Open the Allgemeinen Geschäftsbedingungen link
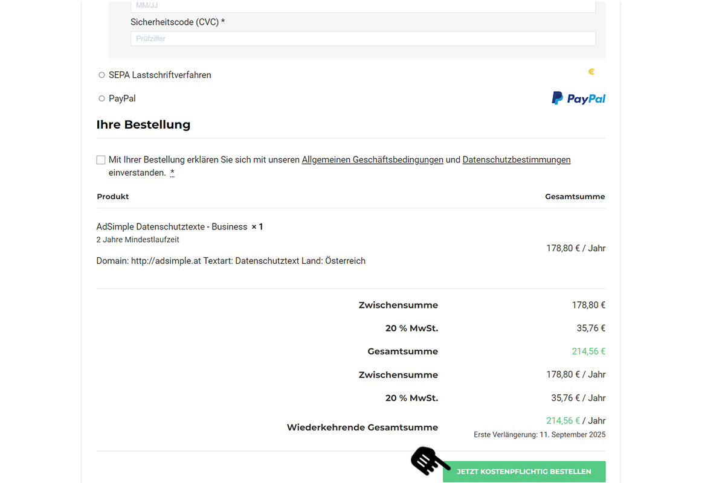725x483 pixels. 372,160
